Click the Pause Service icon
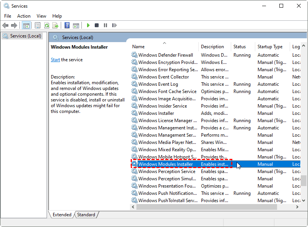 coord(105,25)
